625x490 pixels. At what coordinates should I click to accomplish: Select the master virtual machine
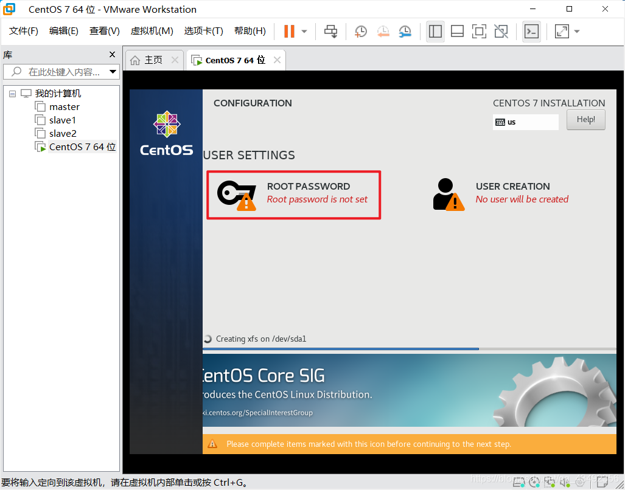(x=64, y=106)
